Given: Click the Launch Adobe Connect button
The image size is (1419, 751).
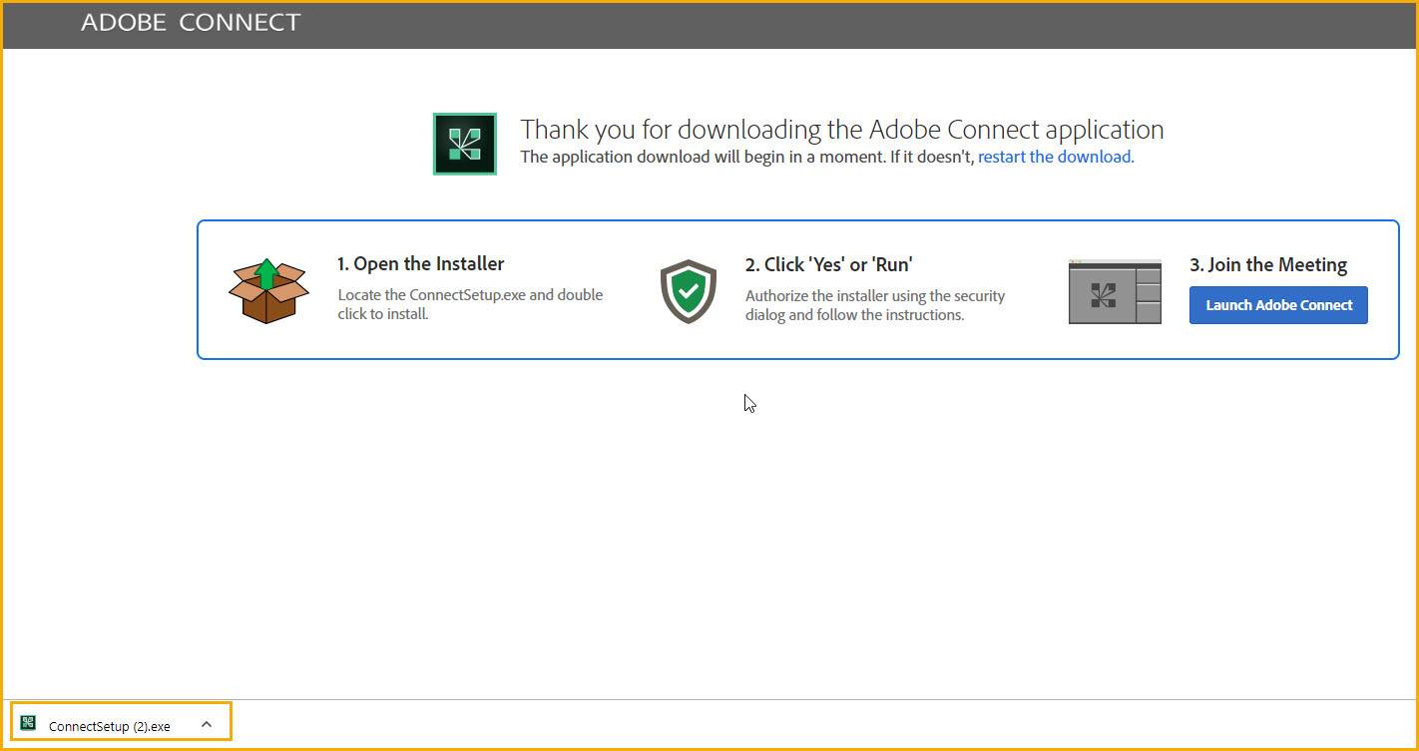Looking at the screenshot, I should pos(1278,305).
